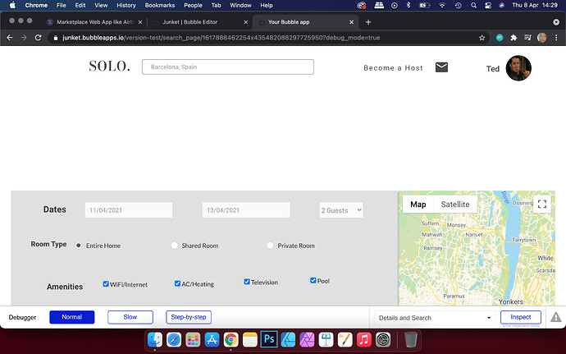Open Music app from the dock
Screen dimensions: 566x354
(x=364, y=339)
